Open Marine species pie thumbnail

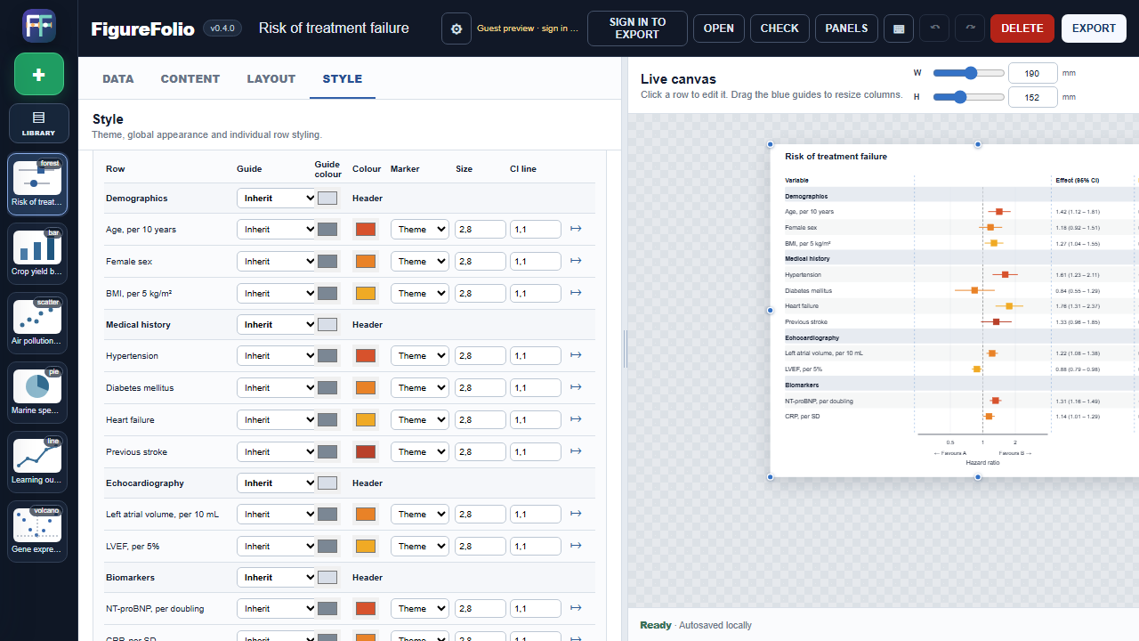click(37, 393)
